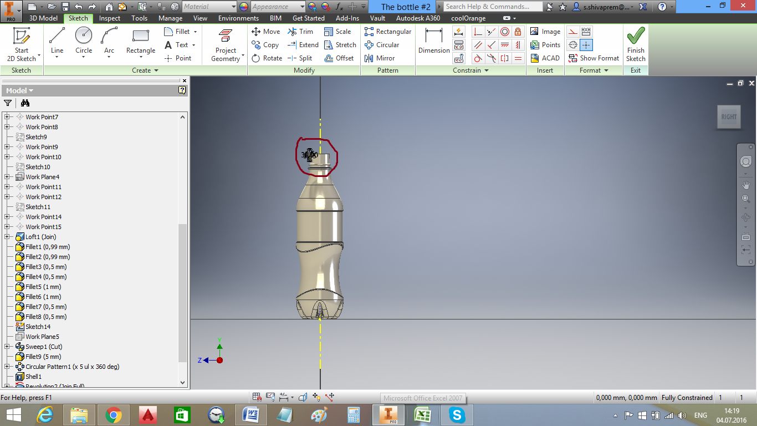This screenshot has width=757, height=426.
Task: Toggle Driven Dimension format button
Action: 586,32
